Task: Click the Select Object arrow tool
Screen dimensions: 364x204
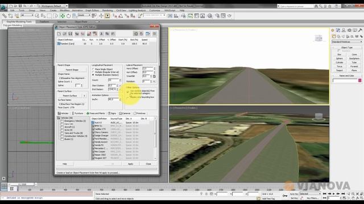Action: (37, 16)
